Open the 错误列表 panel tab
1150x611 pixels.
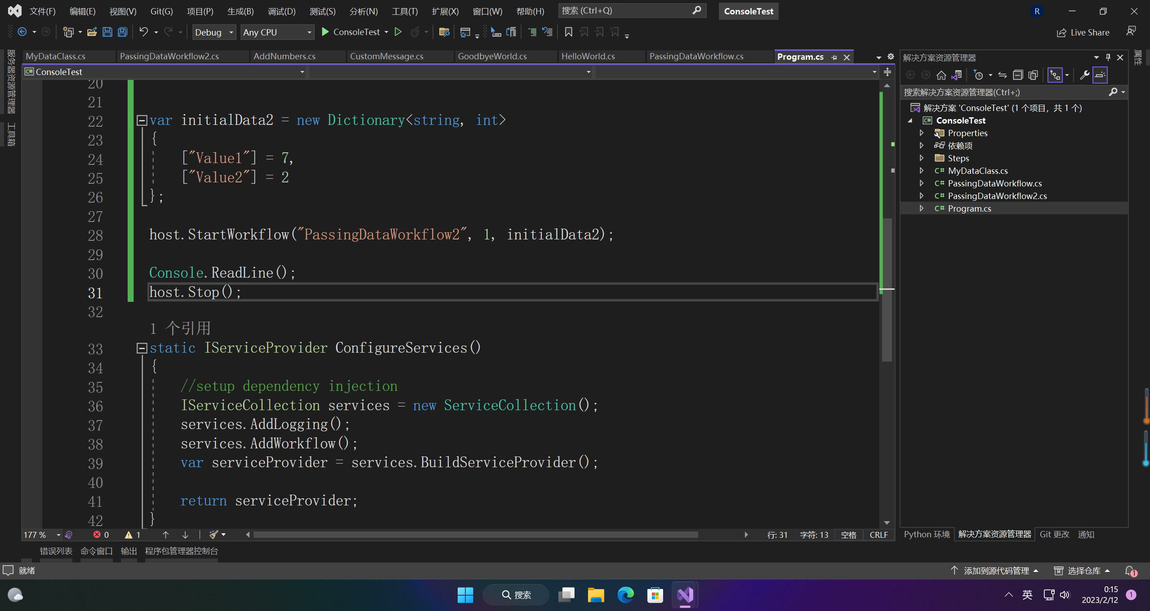[x=56, y=551]
